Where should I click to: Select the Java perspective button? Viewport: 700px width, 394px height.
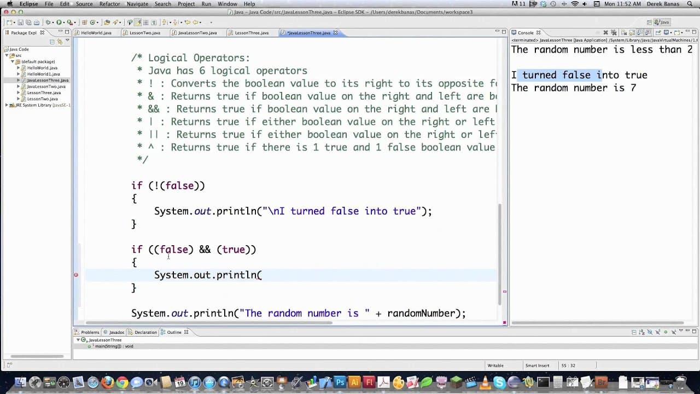point(662,22)
